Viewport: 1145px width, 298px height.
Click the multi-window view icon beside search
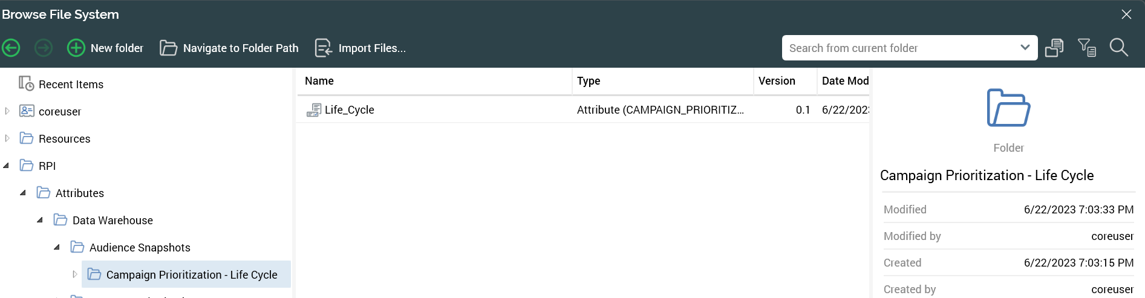tap(1054, 48)
